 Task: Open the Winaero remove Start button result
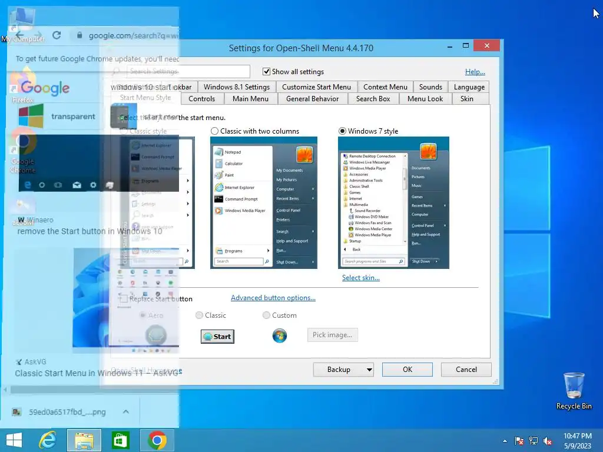click(90, 231)
